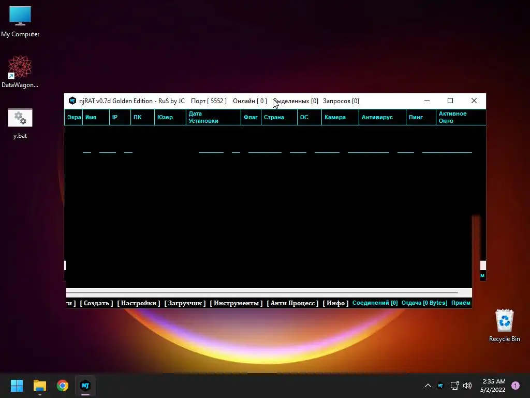
Task: Open the network status tray icon
Action: click(x=454, y=386)
